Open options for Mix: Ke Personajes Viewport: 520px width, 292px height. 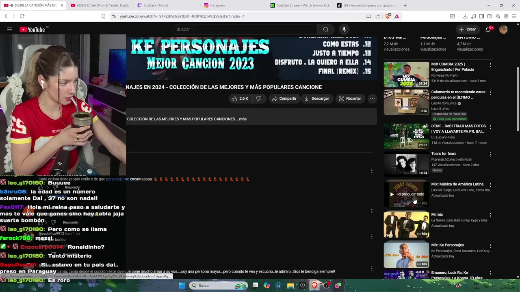pyautogui.click(x=490, y=246)
